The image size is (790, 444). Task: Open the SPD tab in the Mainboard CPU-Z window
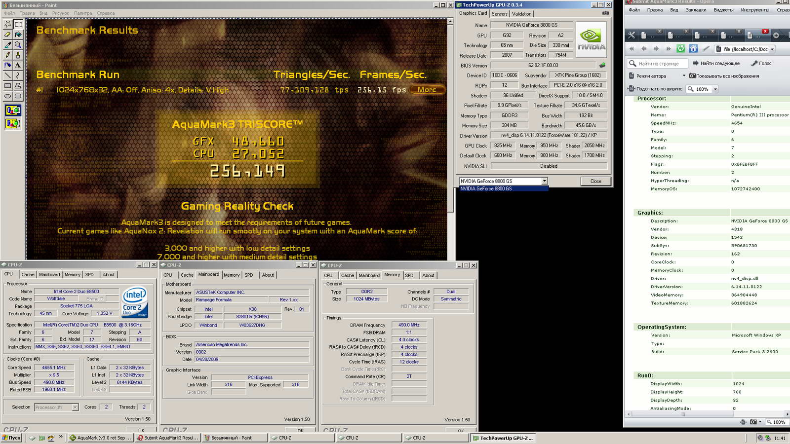pos(249,275)
